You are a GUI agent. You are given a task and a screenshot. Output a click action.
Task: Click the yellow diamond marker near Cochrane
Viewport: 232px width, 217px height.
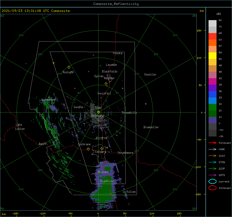pos(88,149)
